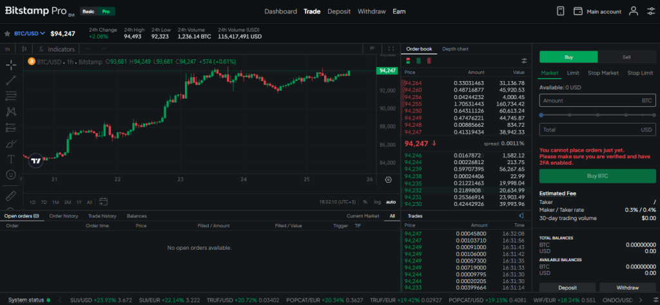Click the Withdraw button under balances
Viewport: 660px width, 305px height.
[x=628, y=288]
